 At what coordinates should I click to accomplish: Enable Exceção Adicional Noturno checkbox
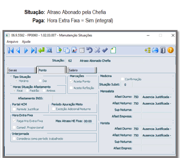[54, 109]
